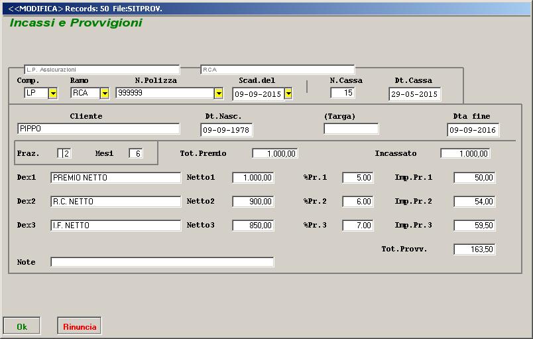Image resolution: width=533 pixels, height=339 pixels.
Task: Select the N.Cassa field showing 15
Action: point(343,93)
